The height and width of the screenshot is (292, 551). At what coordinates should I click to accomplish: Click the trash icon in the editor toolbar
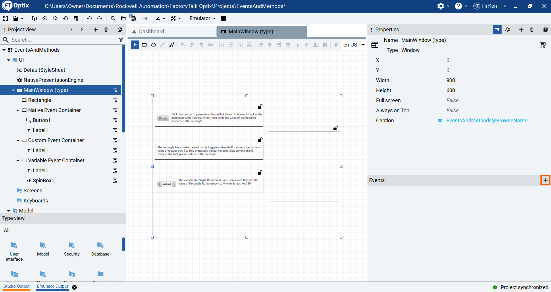[336, 45]
